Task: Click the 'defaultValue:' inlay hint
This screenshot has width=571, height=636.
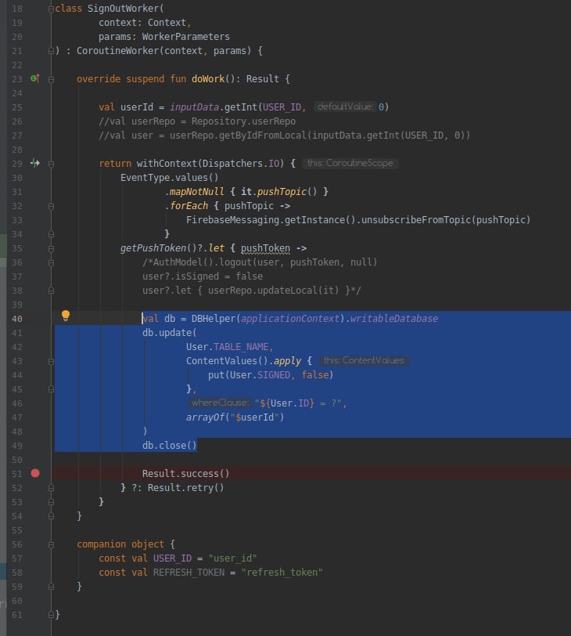Action: 345,107
